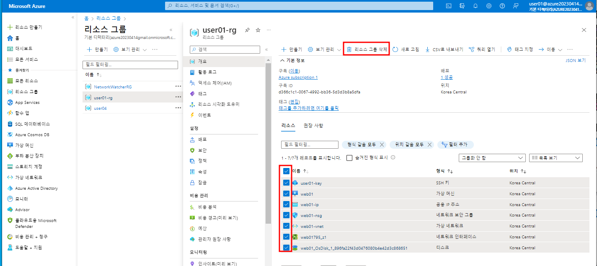Open the notifications bell icon
Image resolution: width=597 pixels, height=266 pixels.
pyautogui.click(x=476, y=6)
